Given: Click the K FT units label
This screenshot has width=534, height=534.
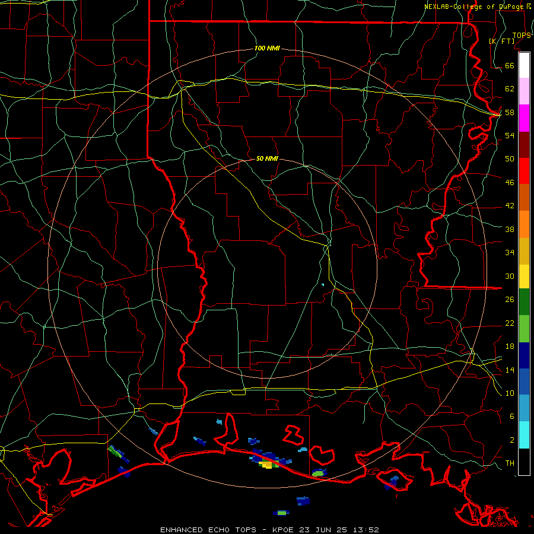Looking at the screenshot, I should (x=501, y=42).
